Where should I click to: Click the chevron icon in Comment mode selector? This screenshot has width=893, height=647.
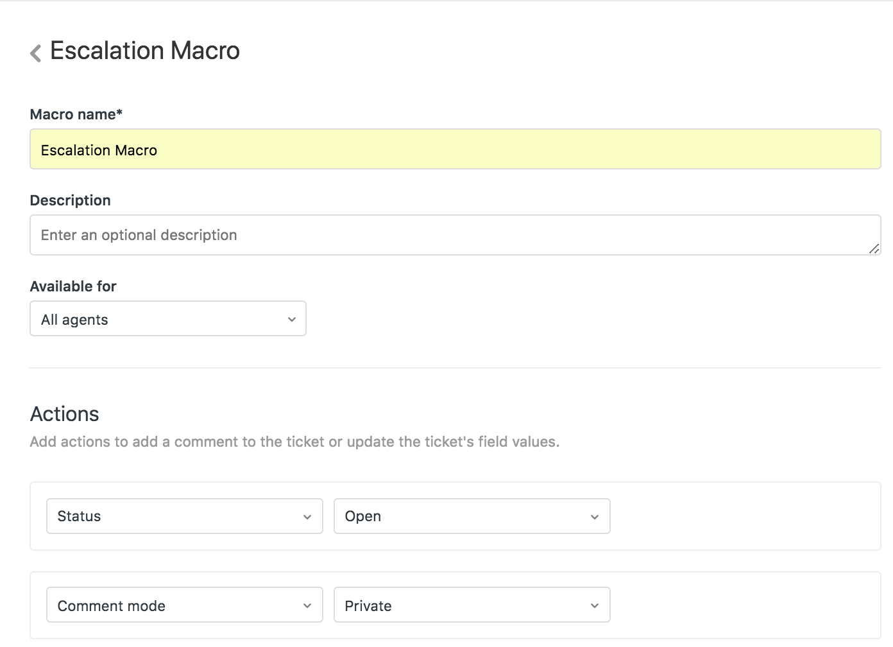(307, 606)
